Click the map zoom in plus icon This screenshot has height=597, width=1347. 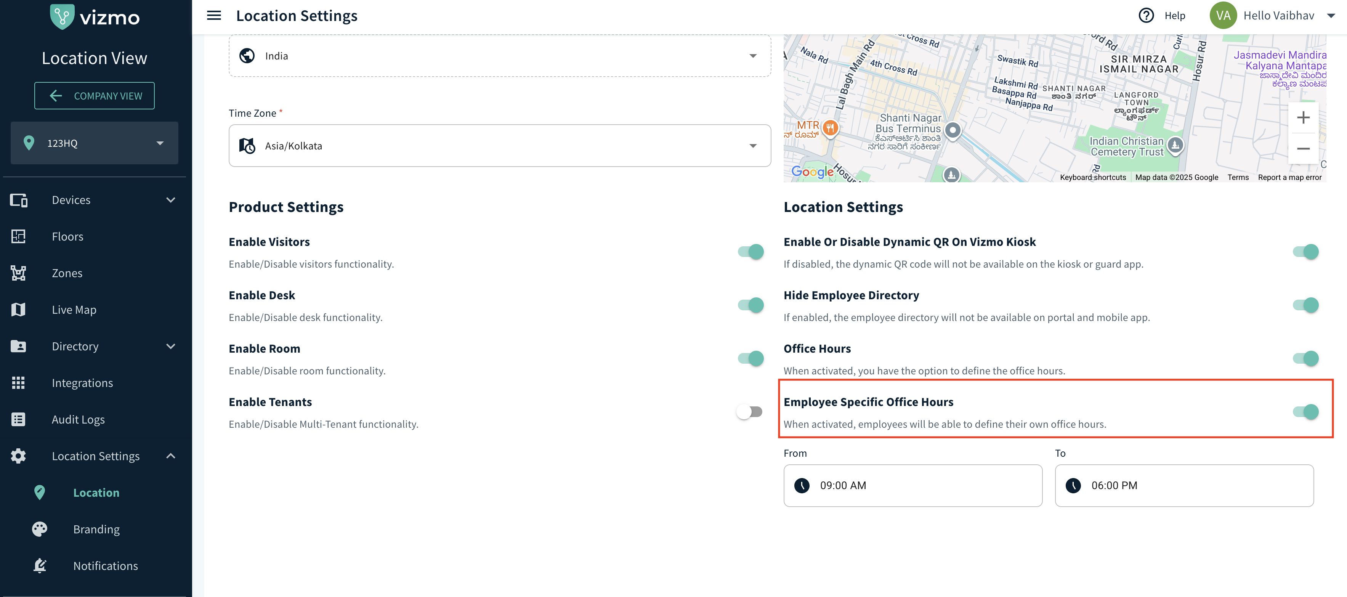[1303, 118]
